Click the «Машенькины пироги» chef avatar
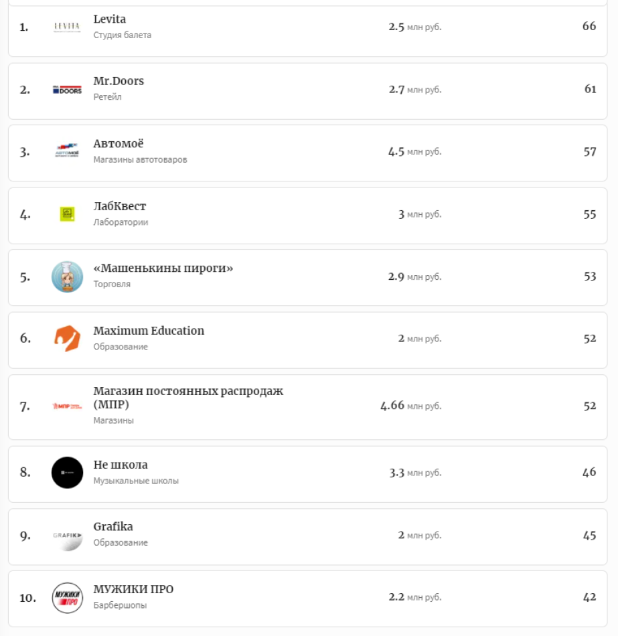The image size is (618, 636). point(67,276)
